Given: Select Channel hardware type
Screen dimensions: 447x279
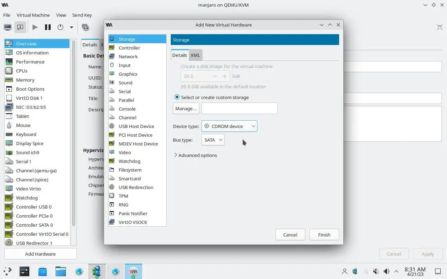Looking at the screenshot, I should 137,118.
